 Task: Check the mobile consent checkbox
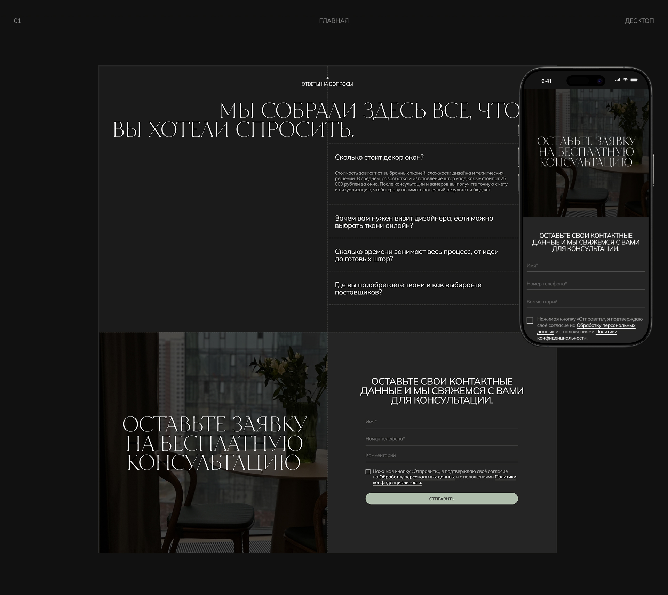pyautogui.click(x=530, y=320)
